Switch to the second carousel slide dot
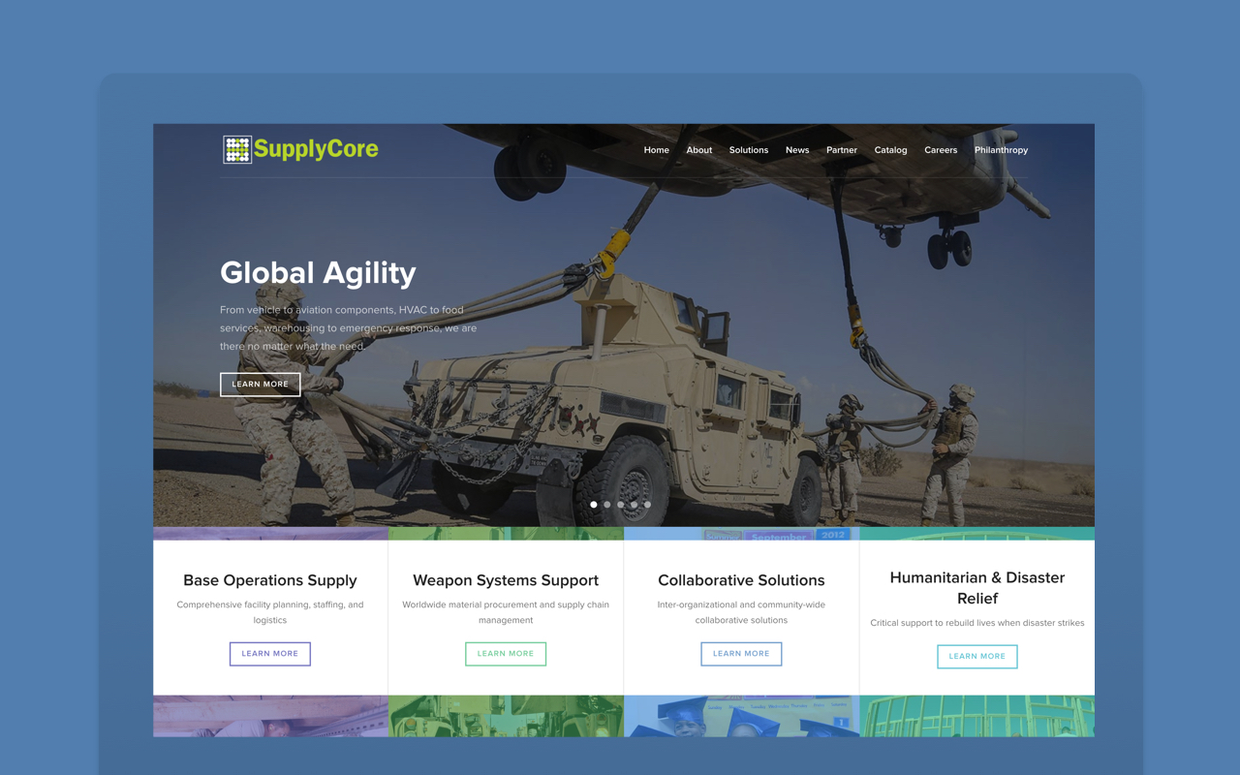Image resolution: width=1240 pixels, height=775 pixels. click(x=607, y=505)
